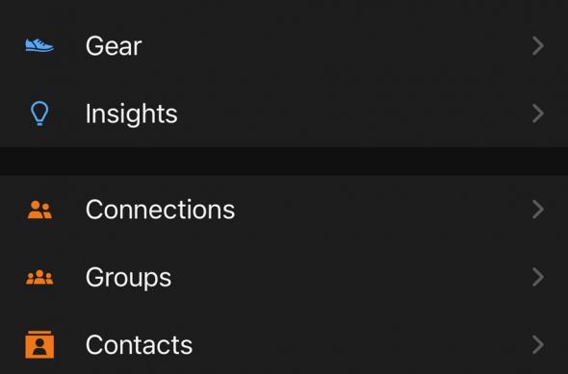Tap the blue running shoe Gear icon
Image resolution: width=568 pixels, height=374 pixels.
click(39, 45)
